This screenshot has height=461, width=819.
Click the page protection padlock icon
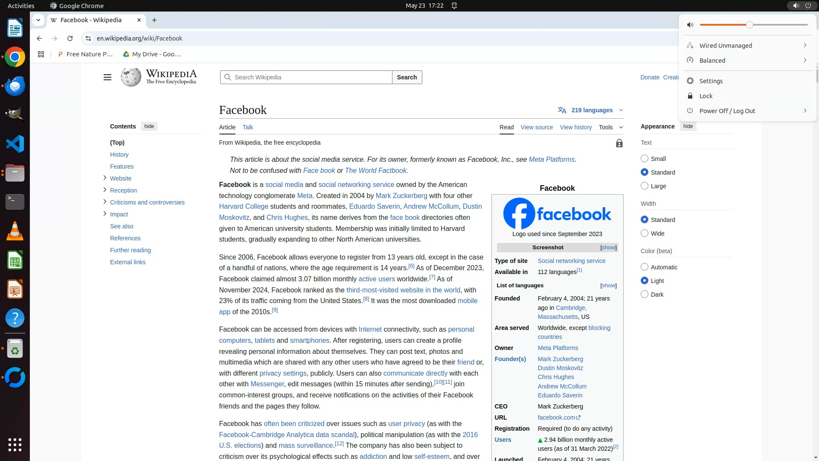619,143
